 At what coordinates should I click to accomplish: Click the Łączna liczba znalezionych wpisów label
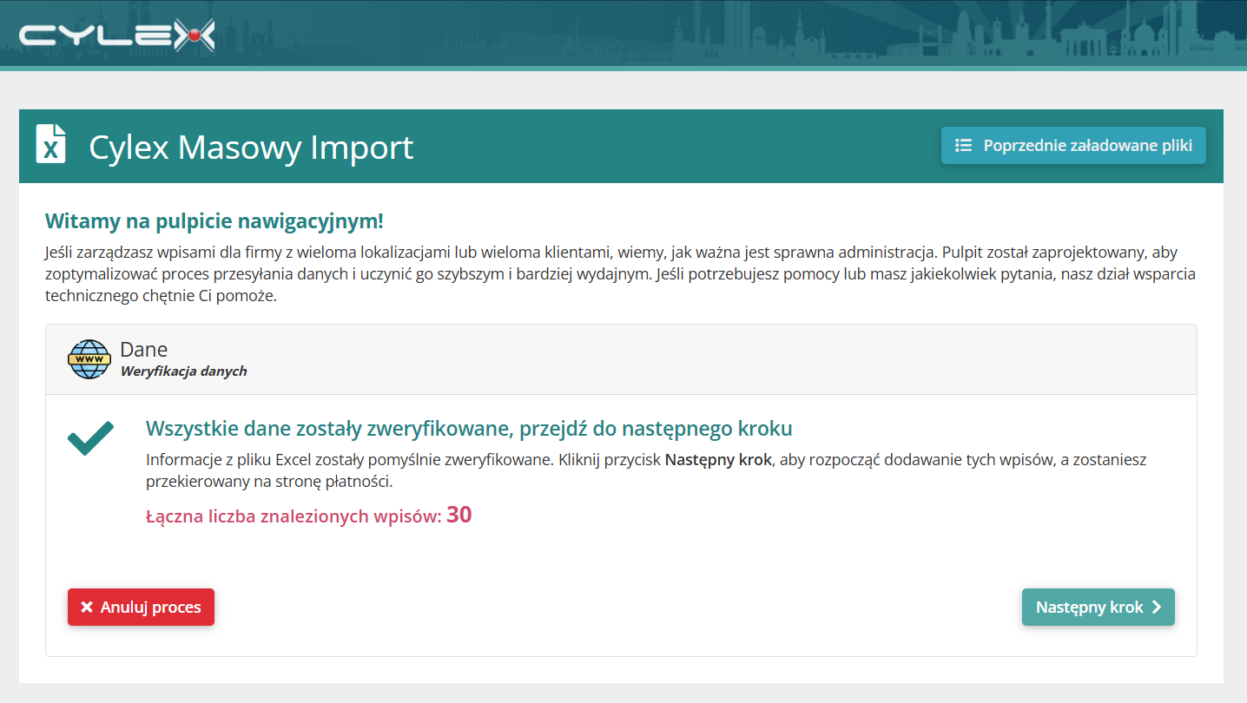294,516
